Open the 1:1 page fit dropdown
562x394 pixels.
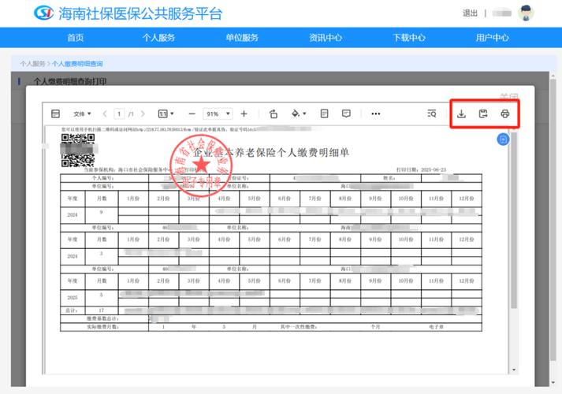tap(166, 114)
